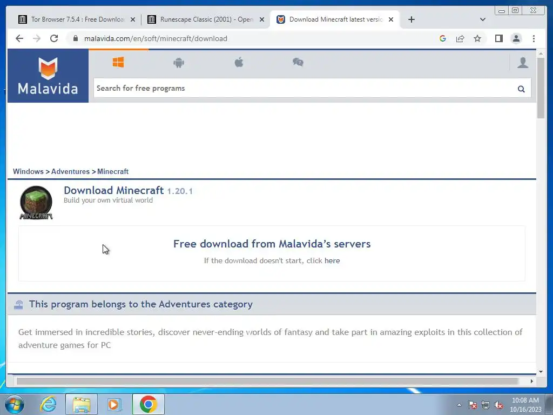
Task: Open network status tray icon
Action: click(485, 405)
